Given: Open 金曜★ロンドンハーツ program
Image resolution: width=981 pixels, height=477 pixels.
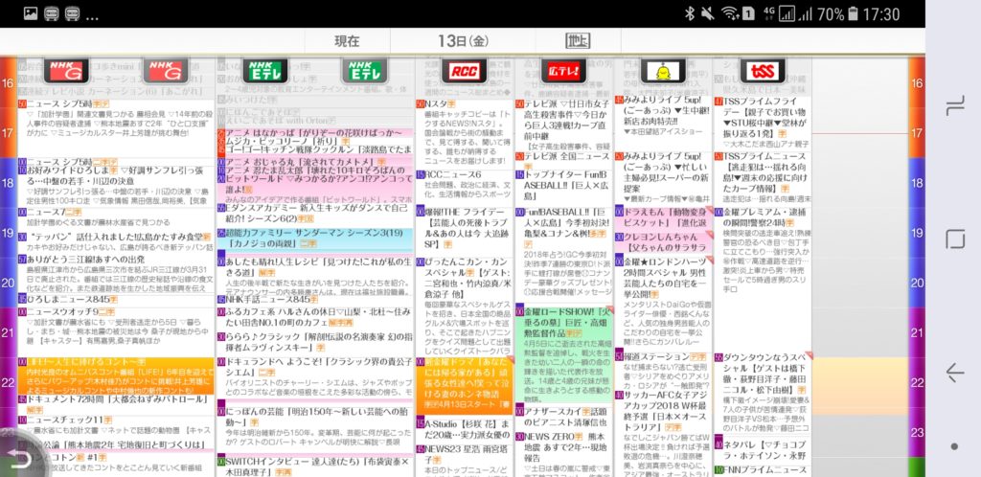Looking at the screenshot, I should point(663,302).
